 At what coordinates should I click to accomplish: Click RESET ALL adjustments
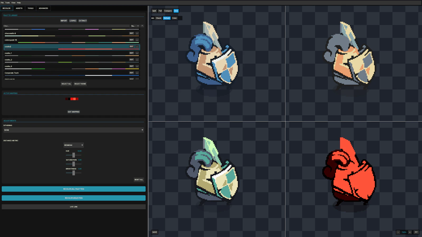point(139,180)
